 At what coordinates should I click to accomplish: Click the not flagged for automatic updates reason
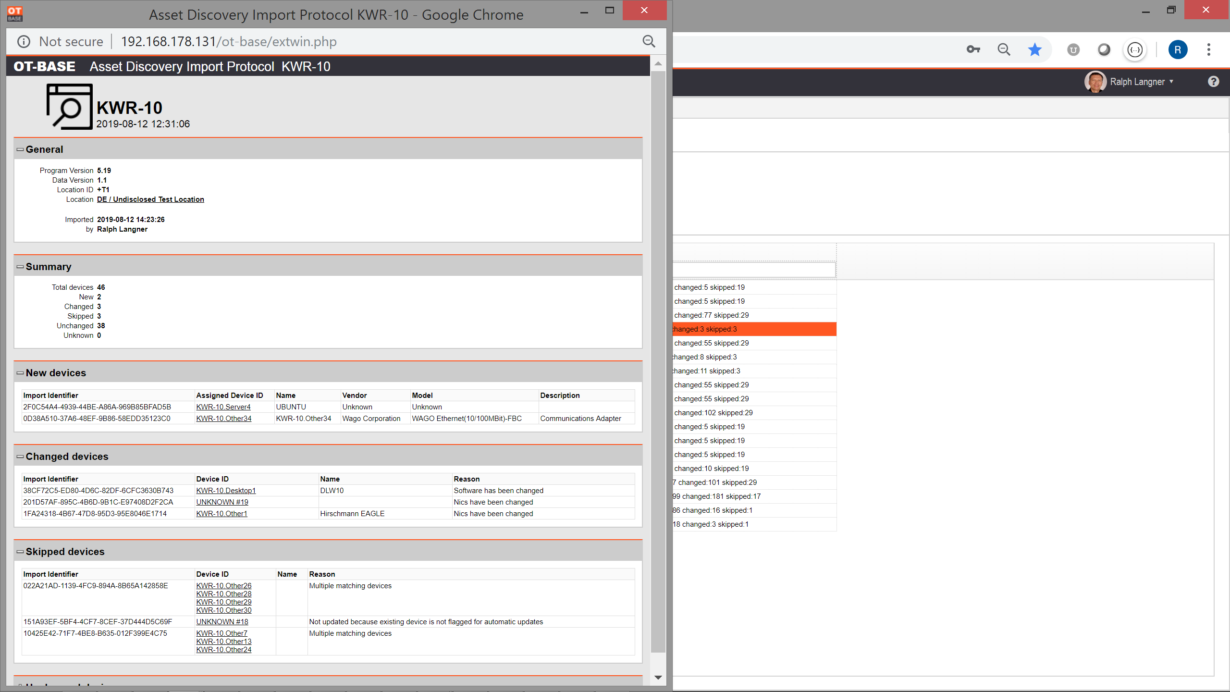coord(426,622)
